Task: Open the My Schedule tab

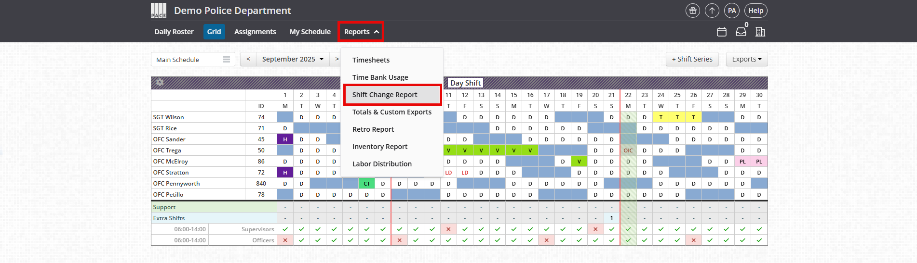Action: [310, 32]
